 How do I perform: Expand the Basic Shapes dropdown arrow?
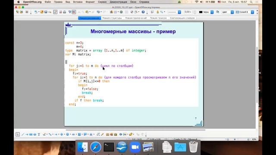[65, 134]
